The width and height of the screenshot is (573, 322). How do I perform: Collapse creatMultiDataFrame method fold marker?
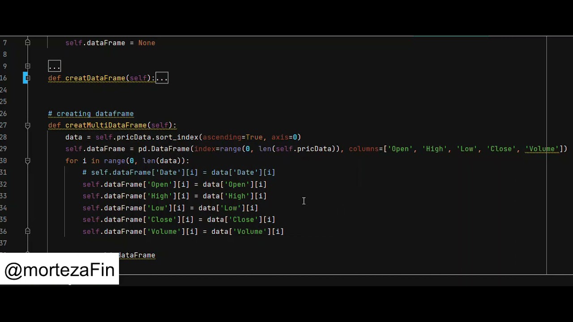(x=27, y=126)
